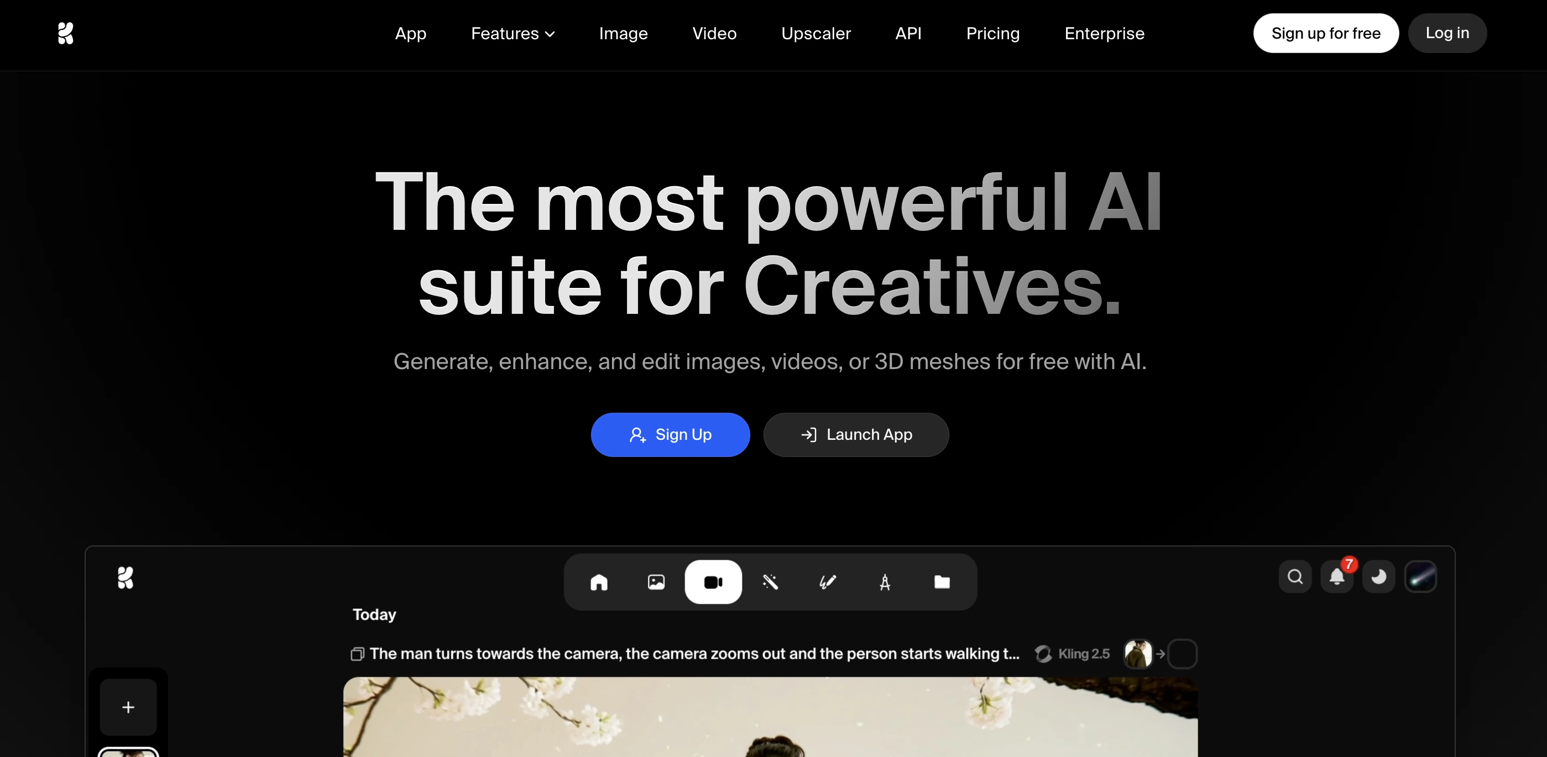The height and width of the screenshot is (757, 1547).
Task: Open the Image generation tool icon
Action: tap(656, 582)
